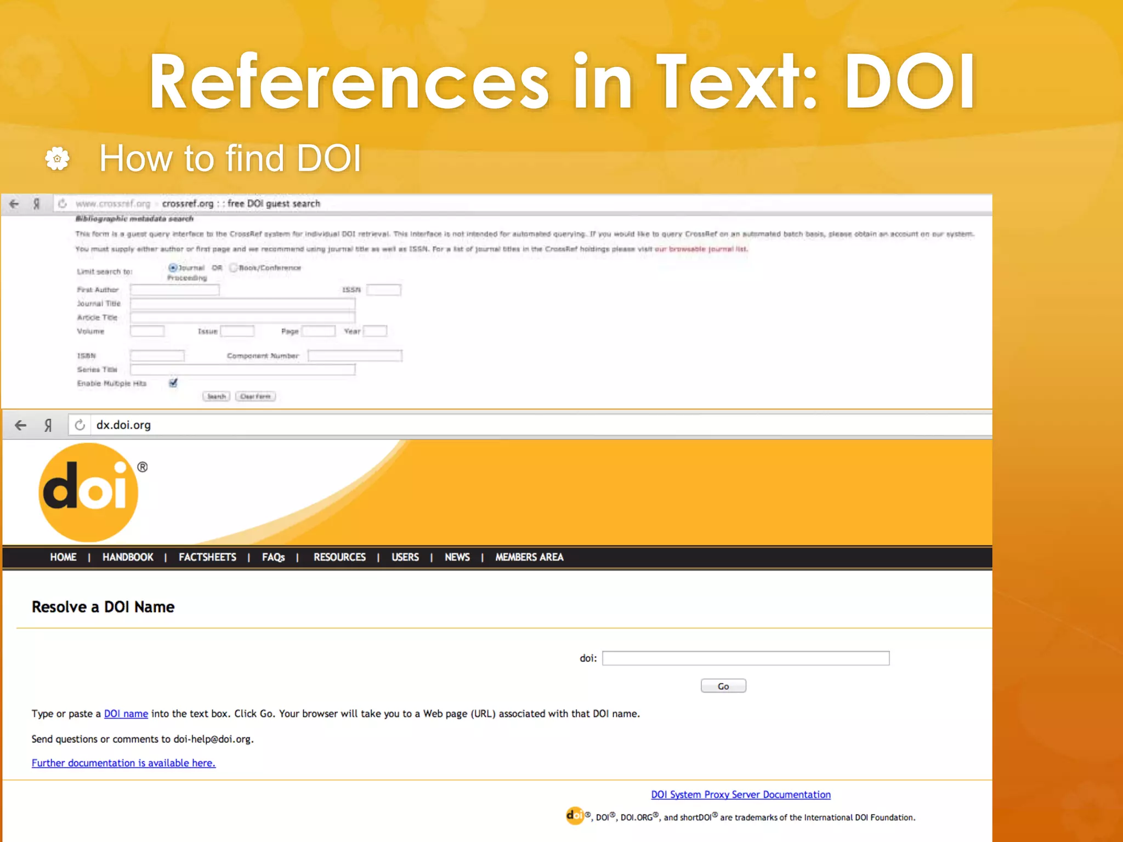Image resolution: width=1123 pixels, height=842 pixels.
Task: Click the Clear Form button
Action: (256, 396)
